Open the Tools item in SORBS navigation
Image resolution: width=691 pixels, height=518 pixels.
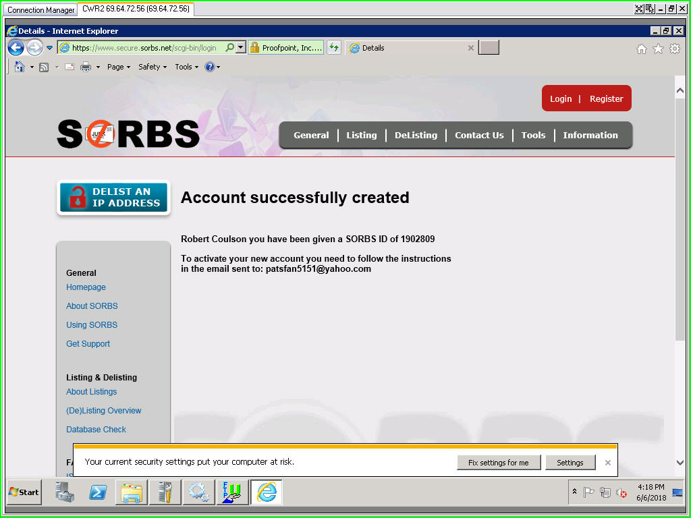pos(533,135)
